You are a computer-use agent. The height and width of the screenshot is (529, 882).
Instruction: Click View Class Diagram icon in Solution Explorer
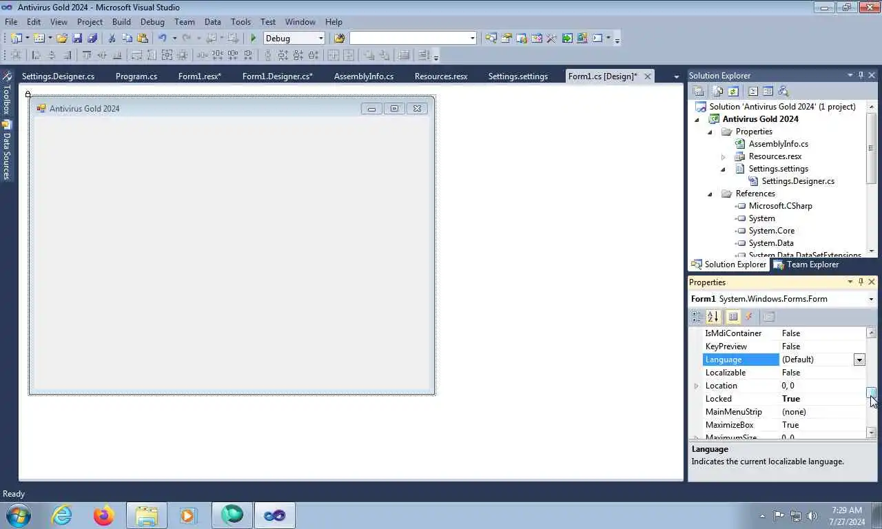tap(783, 91)
